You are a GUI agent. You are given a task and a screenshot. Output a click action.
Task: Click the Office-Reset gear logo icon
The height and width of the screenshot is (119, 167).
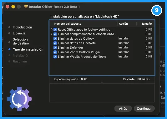(x=19, y=99)
